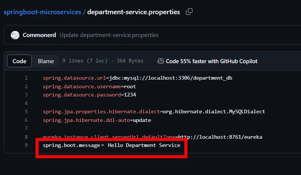Click the department-service.properties file name heading
Viewport: 301px width, 175px height.
(133, 12)
